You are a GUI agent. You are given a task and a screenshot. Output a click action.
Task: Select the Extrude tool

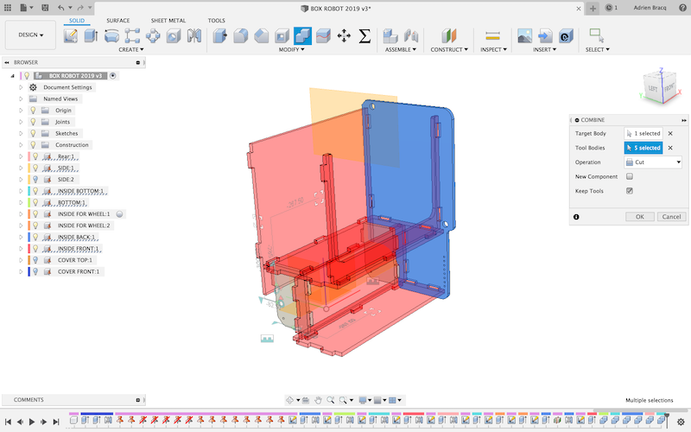[91, 35]
